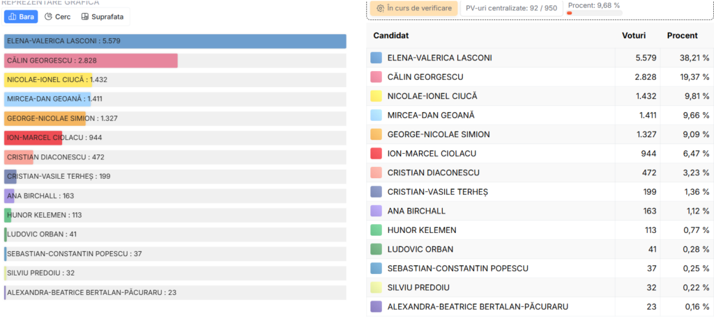
Task: Click the George-Nicolae Simion orange bar
Action: tap(45, 118)
